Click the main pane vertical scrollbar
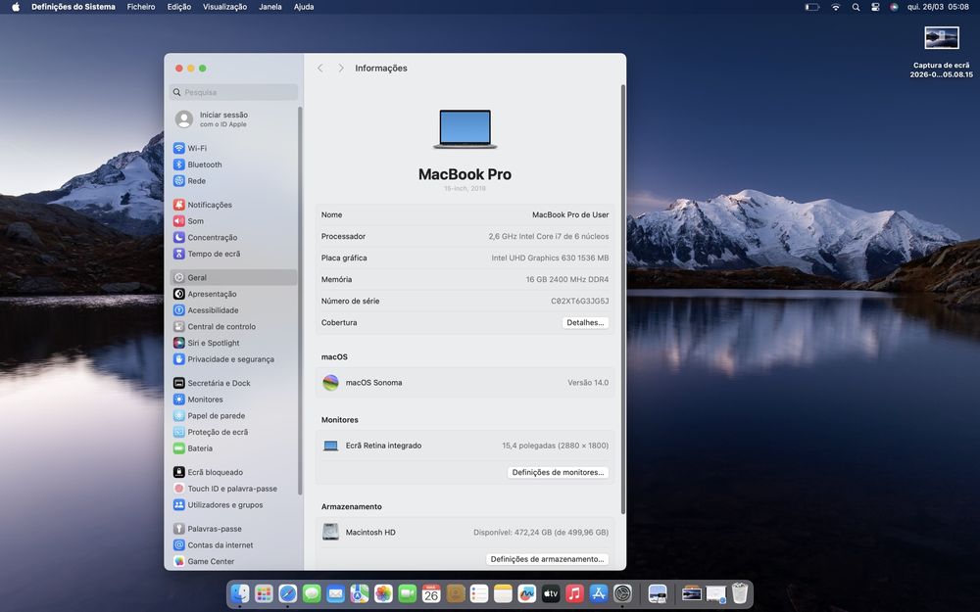The image size is (980, 612). point(622,300)
